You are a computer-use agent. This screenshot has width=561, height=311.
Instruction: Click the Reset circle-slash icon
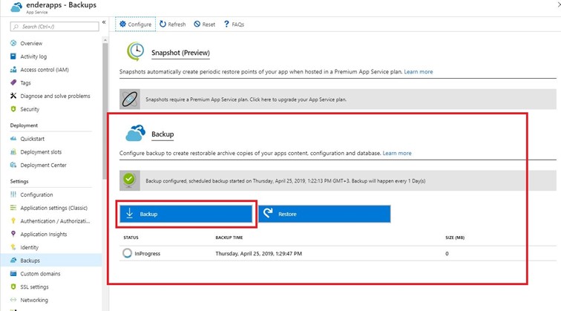(x=197, y=24)
